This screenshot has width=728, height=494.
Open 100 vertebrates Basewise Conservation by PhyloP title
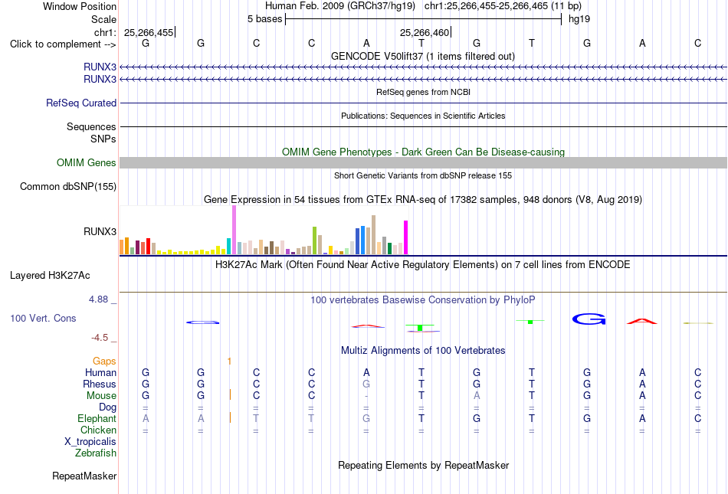423,300
